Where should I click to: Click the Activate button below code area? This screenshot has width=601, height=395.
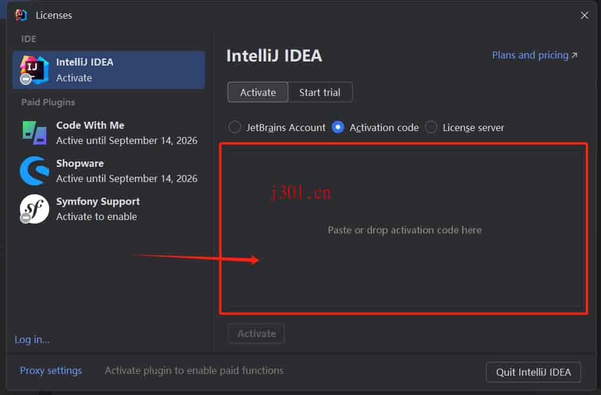257,334
